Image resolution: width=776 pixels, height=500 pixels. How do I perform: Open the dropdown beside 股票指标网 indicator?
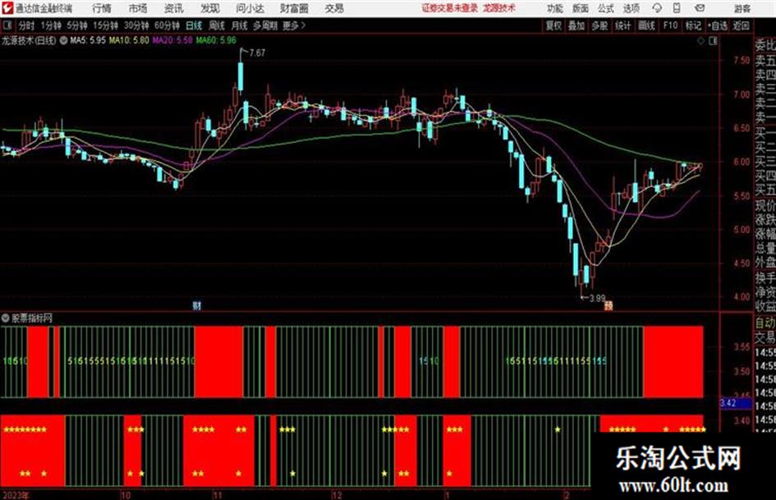click(6, 318)
